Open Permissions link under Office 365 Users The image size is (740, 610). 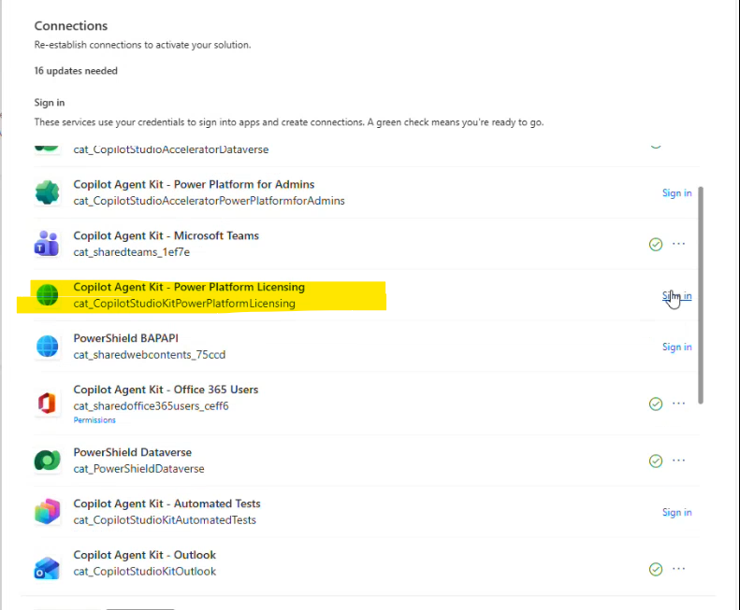[x=94, y=420]
